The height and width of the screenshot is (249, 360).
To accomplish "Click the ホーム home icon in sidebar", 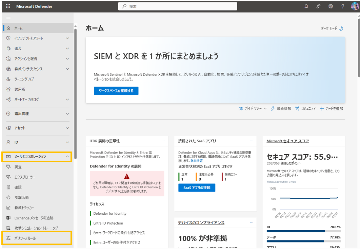I will click(8, 28).
